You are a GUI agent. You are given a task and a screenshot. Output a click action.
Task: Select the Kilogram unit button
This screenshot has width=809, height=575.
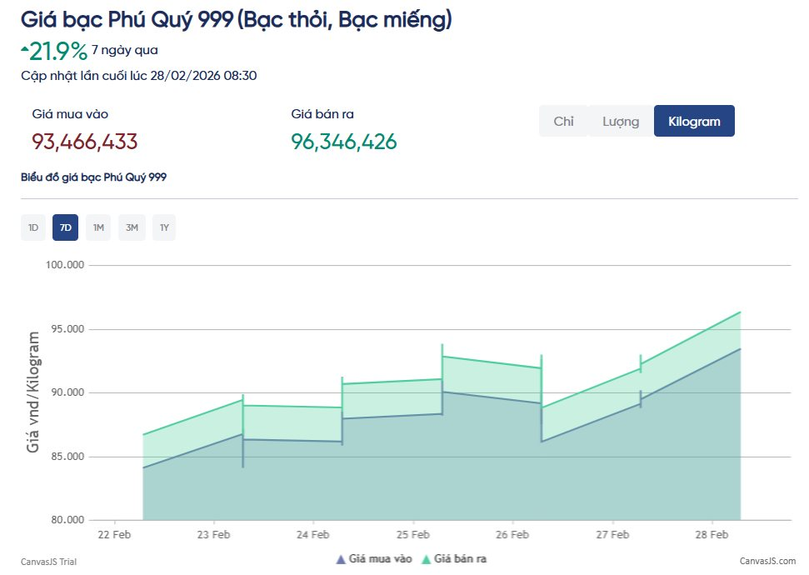(694, 121)
